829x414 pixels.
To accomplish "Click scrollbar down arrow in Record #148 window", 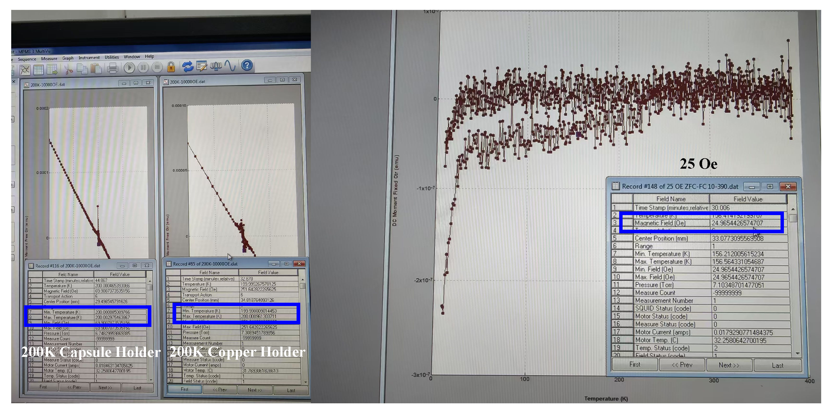I will click(x=797, y=354).
